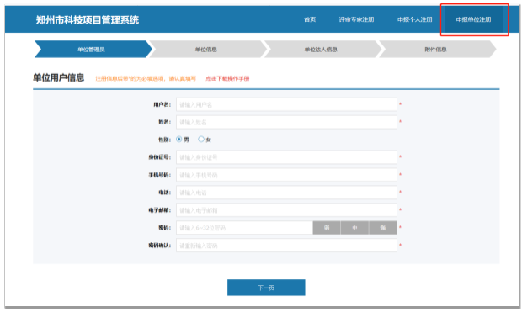Viewport: 522px width, 312px height.
Task: Open 评审专家注册 in the top navigation
Action: pos(356,19)
